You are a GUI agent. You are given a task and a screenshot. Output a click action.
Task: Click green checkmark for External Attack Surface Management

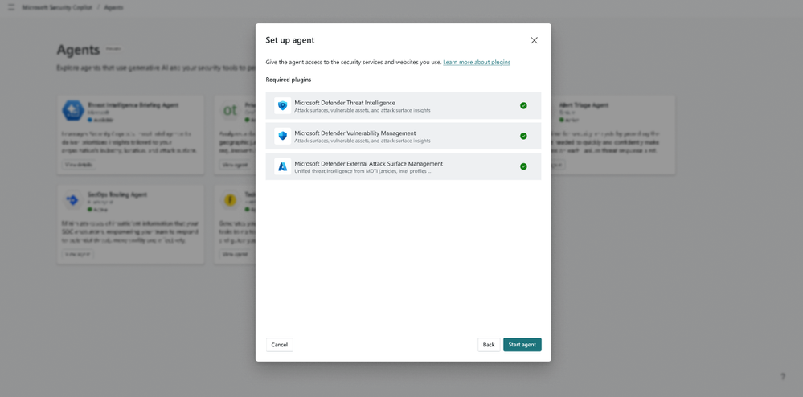[x=523, y=166]
